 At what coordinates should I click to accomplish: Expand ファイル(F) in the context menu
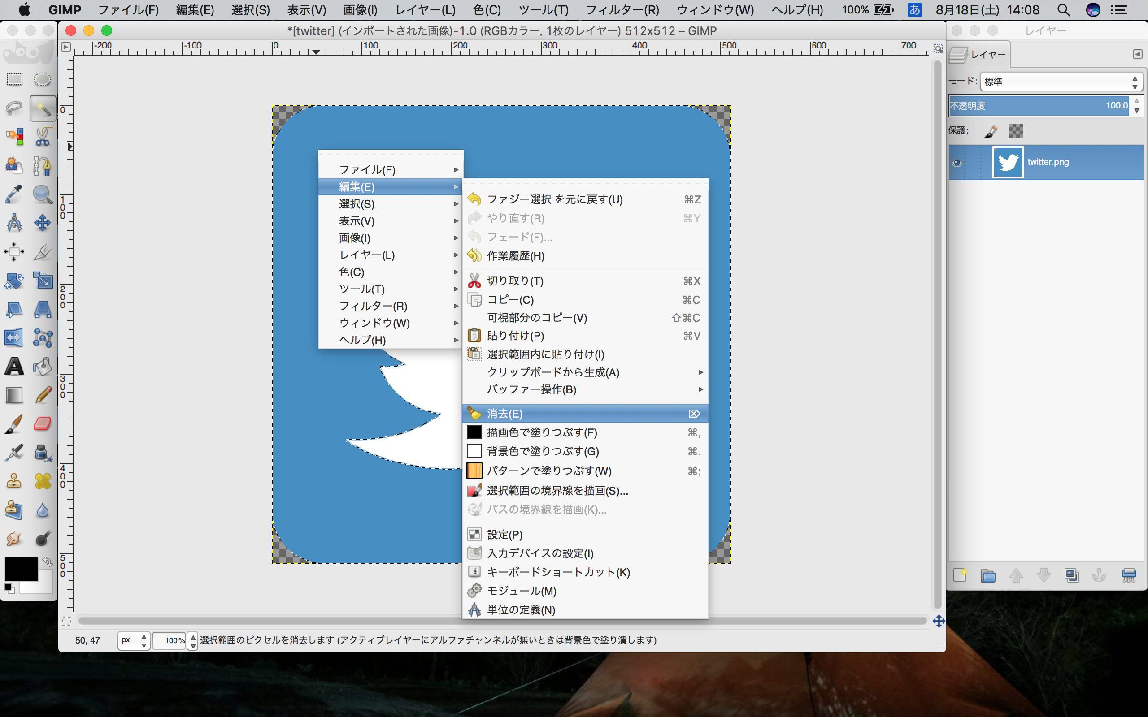391,170
